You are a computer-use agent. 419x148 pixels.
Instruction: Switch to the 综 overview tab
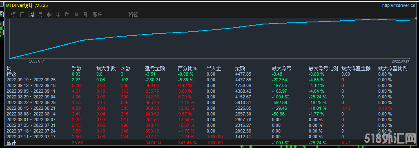click(13, 14)
